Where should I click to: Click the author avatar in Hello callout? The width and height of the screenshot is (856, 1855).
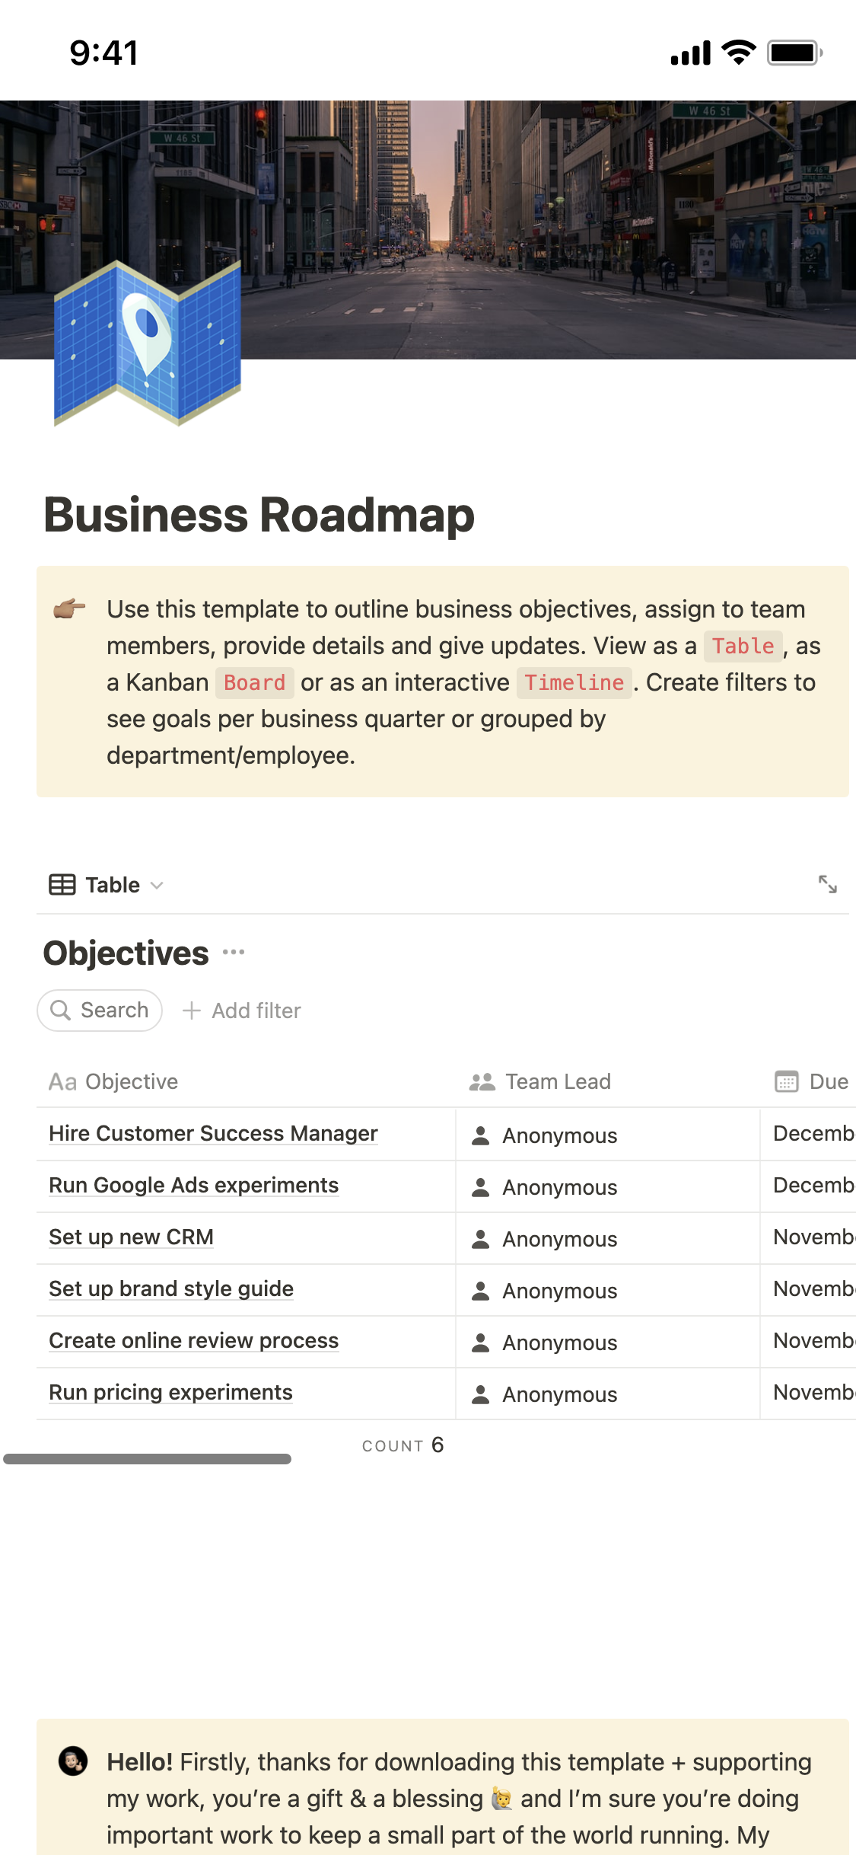point(73,1761)
